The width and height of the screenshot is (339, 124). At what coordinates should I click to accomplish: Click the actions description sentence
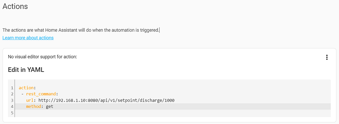click(x=81, y=30)
